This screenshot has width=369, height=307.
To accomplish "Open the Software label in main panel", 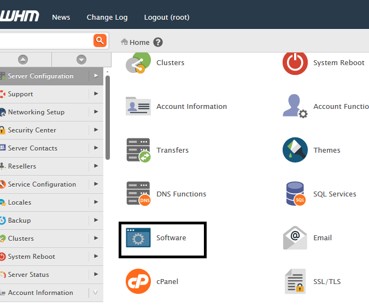I will pos(171,238).
